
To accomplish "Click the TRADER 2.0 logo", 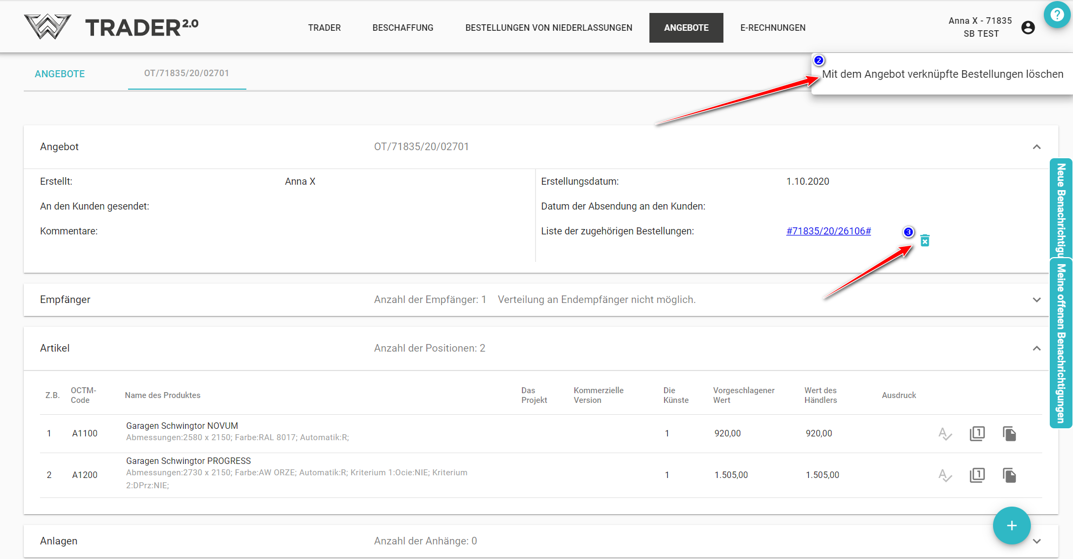I will 112,27.
